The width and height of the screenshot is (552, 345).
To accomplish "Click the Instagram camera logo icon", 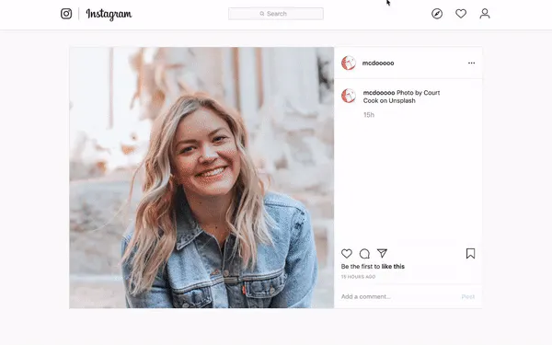I will [66, 14].
